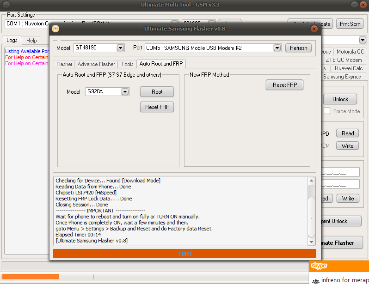The width and height of the screenshot is (369, 284).
Task: Click the lower masked input field on the right
Action: [340, 184]
